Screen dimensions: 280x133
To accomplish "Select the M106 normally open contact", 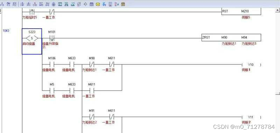I will click(52, 64).
